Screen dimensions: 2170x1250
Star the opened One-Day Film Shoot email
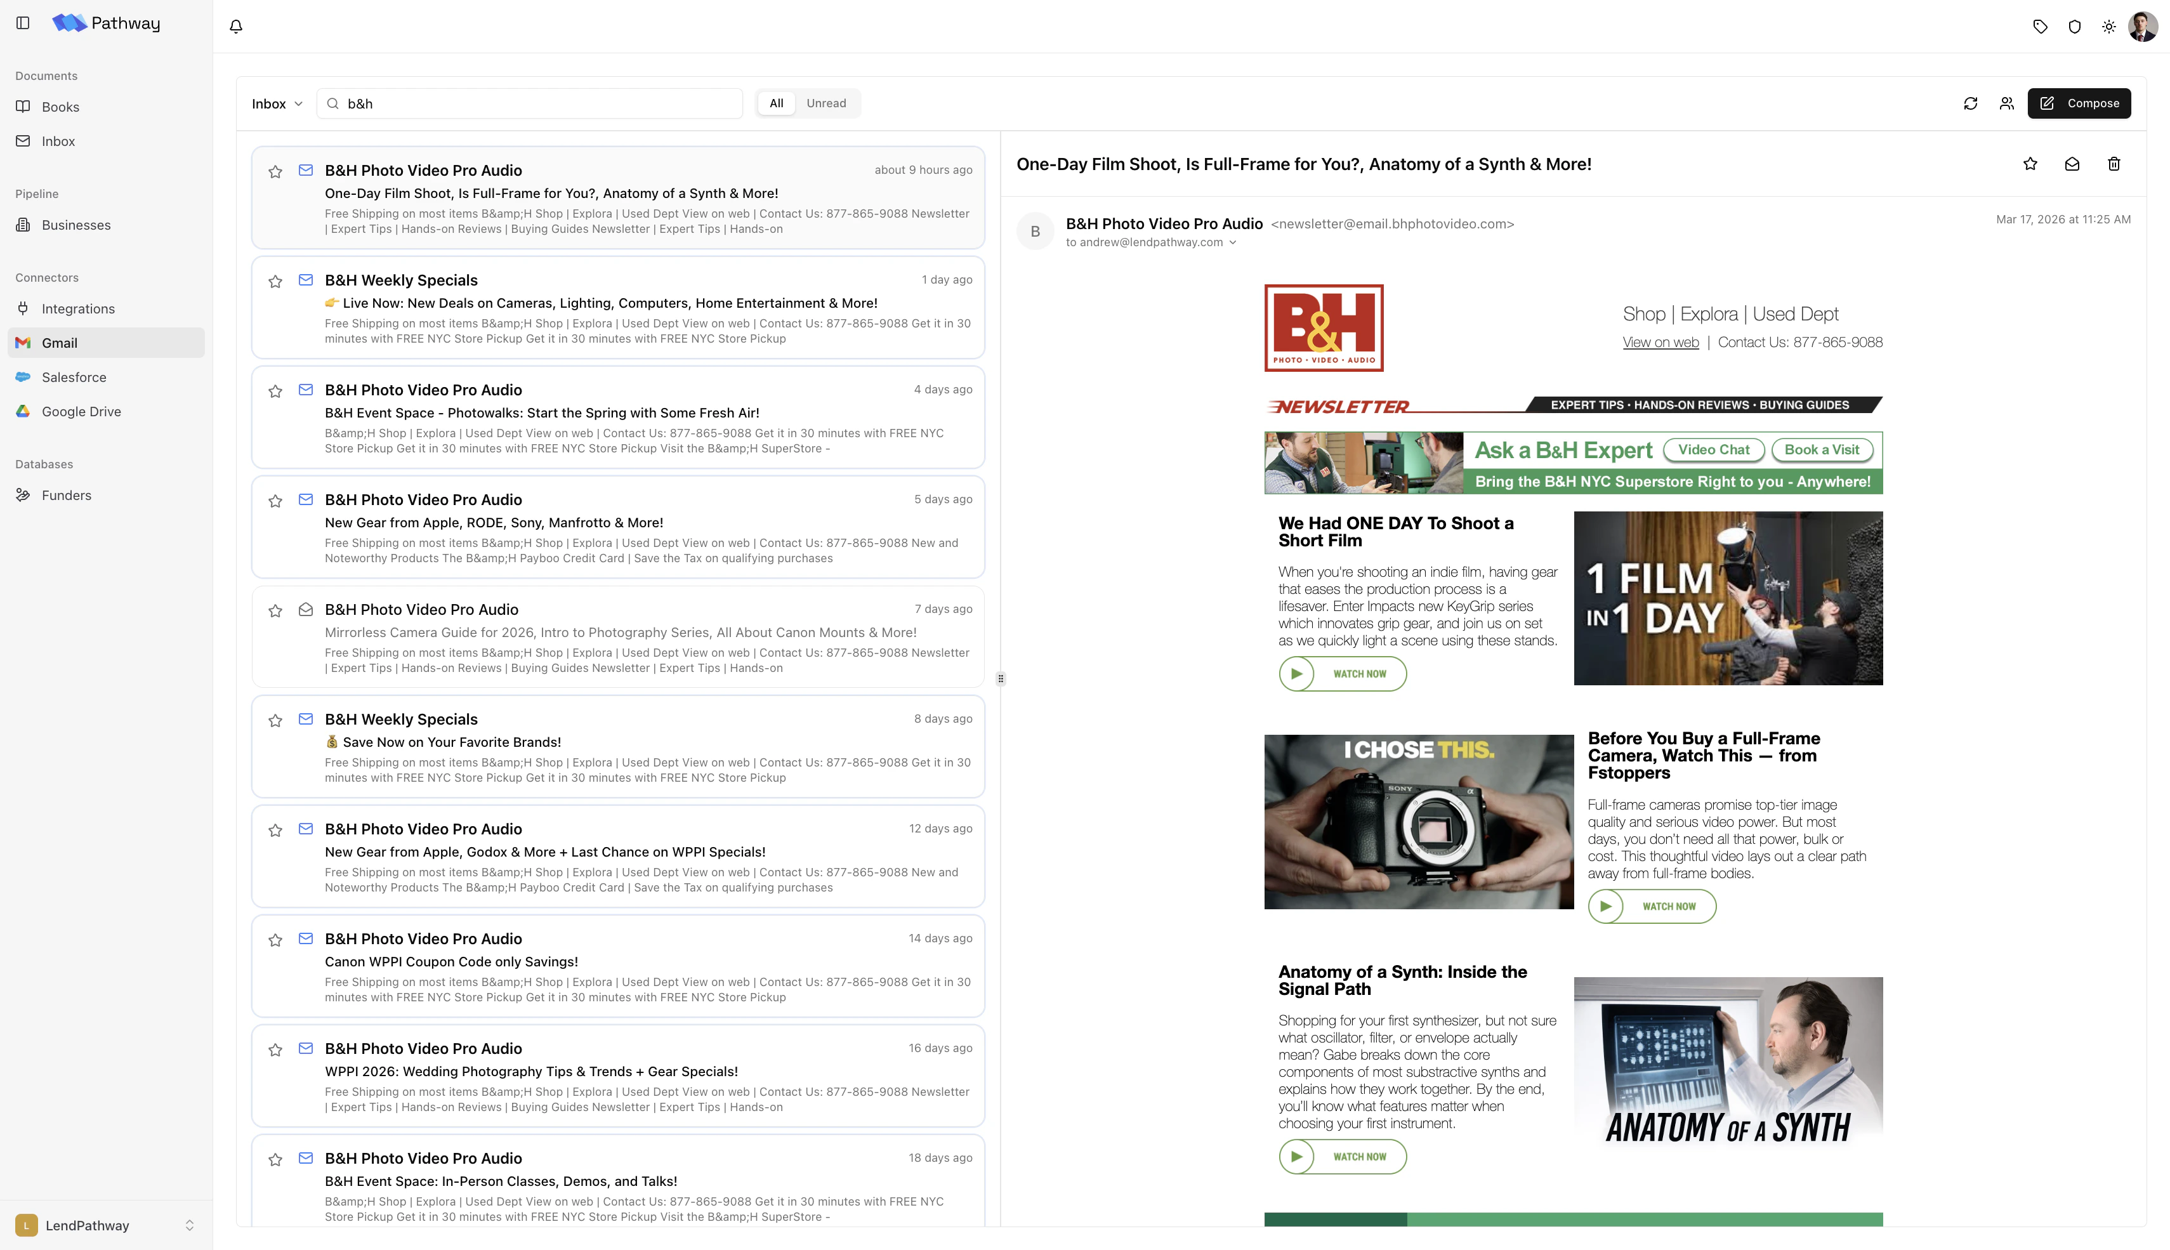pyautogui.click(x=2030, y=164)
